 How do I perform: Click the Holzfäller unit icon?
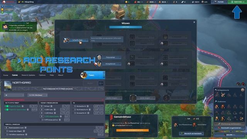coord(195,124)
